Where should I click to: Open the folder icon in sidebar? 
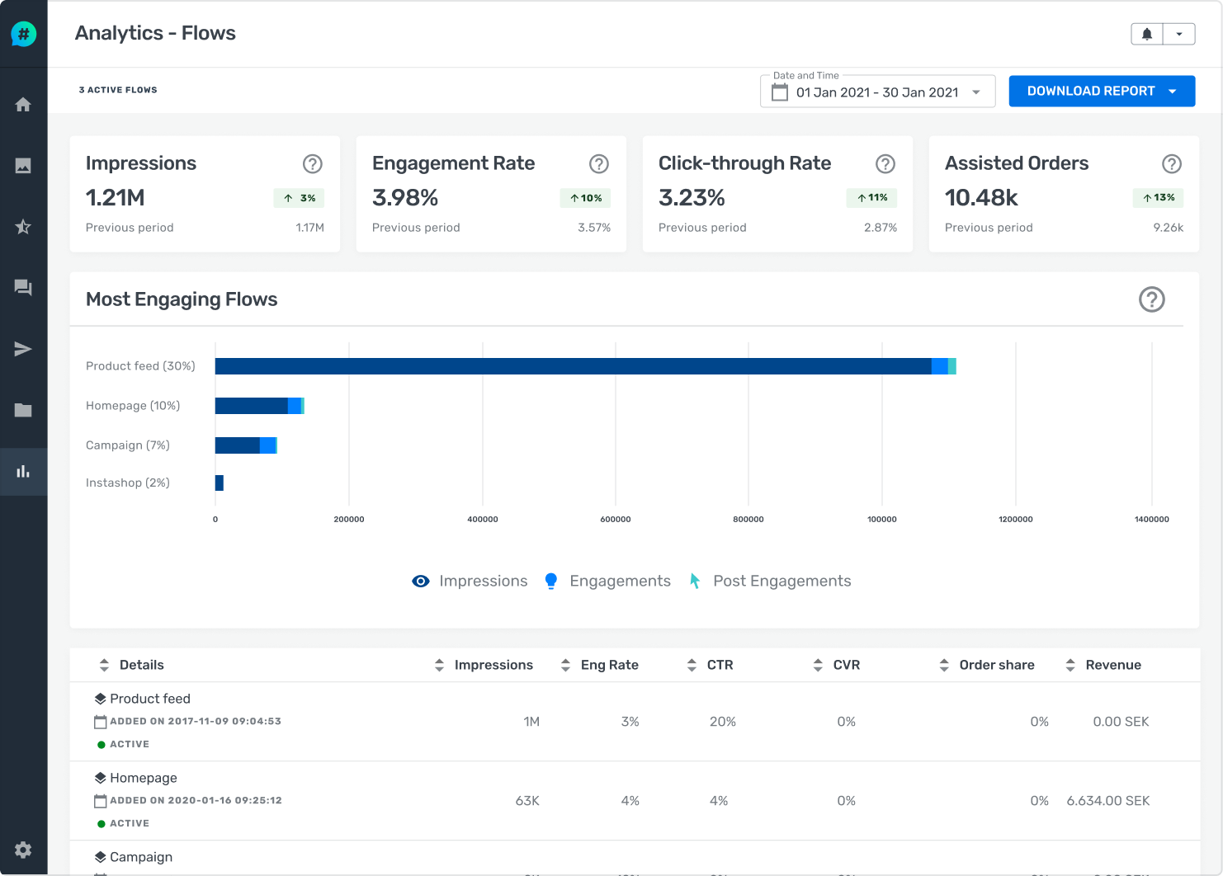(x=23, y=410)
